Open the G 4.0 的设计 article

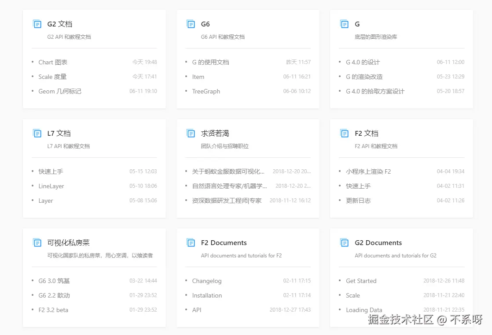click(x=363, y=62)
